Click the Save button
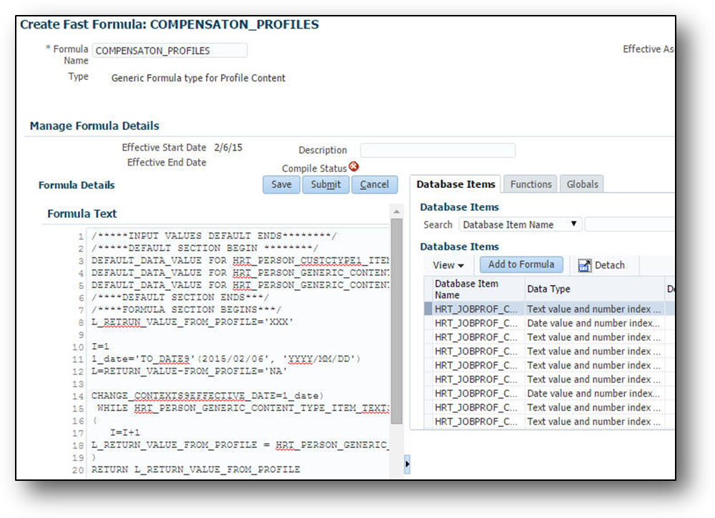The width and height of the screenshot is (715, 518). 281,184
